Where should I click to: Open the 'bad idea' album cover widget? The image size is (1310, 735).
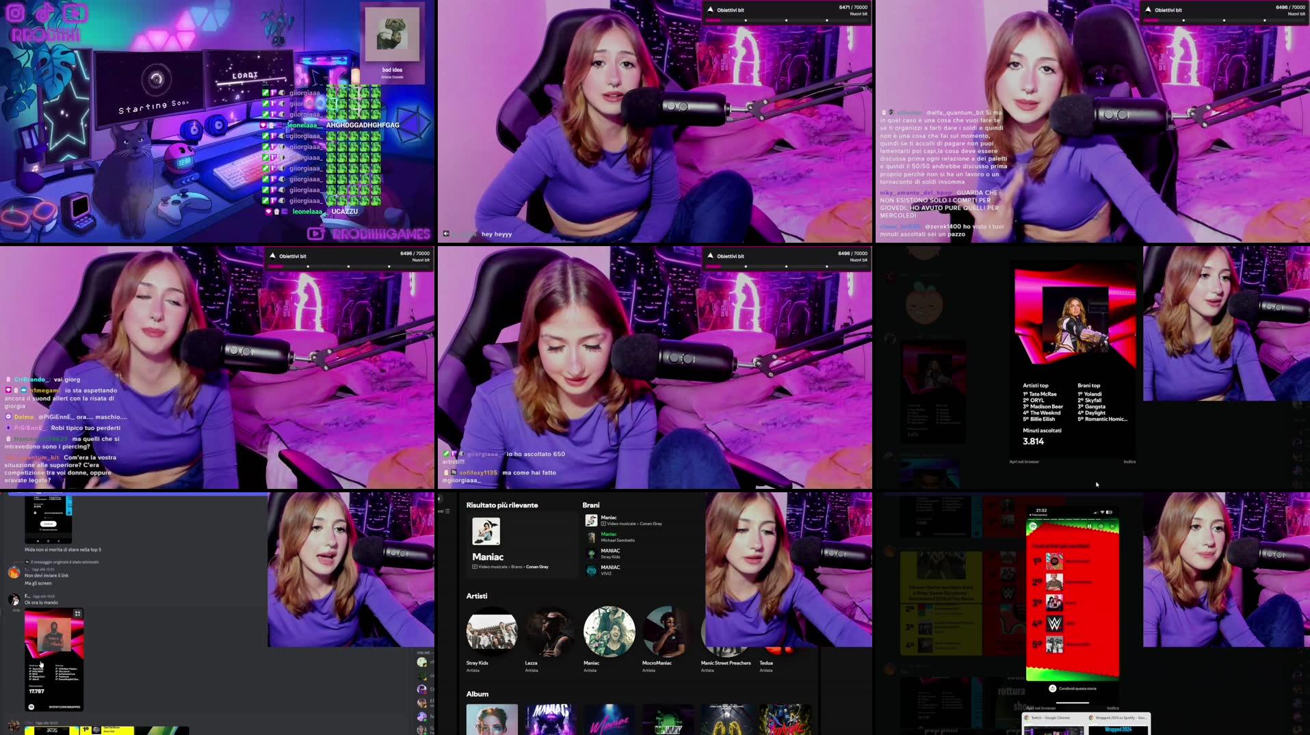point(392,34)
